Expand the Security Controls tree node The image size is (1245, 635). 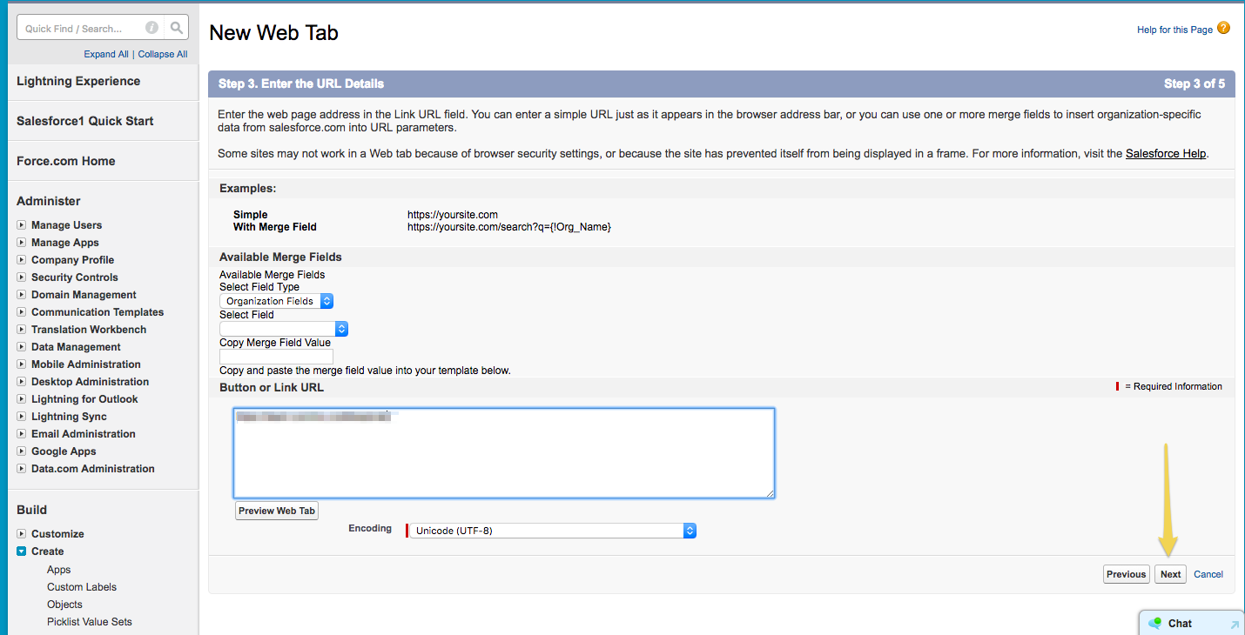pyautogui.click(x=22, y=277)
